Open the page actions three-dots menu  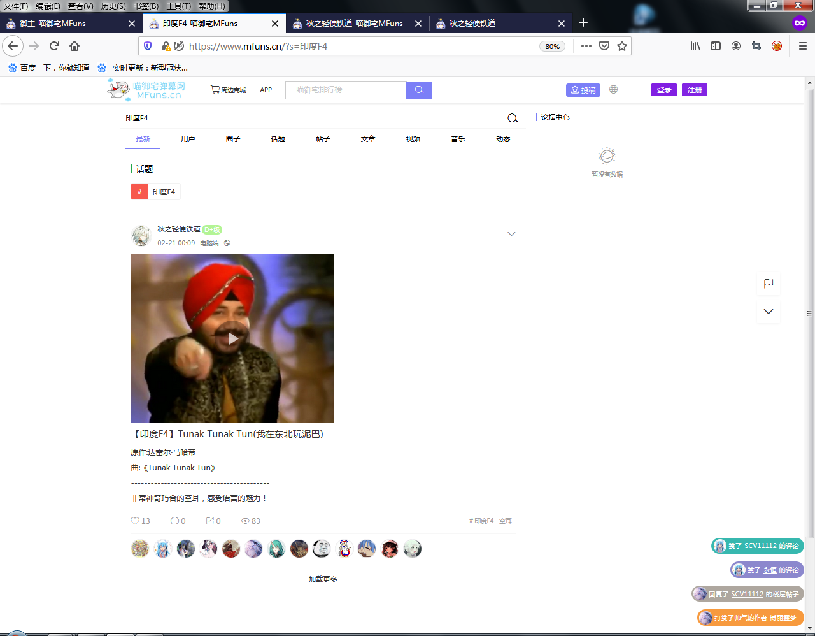(586, 46)
